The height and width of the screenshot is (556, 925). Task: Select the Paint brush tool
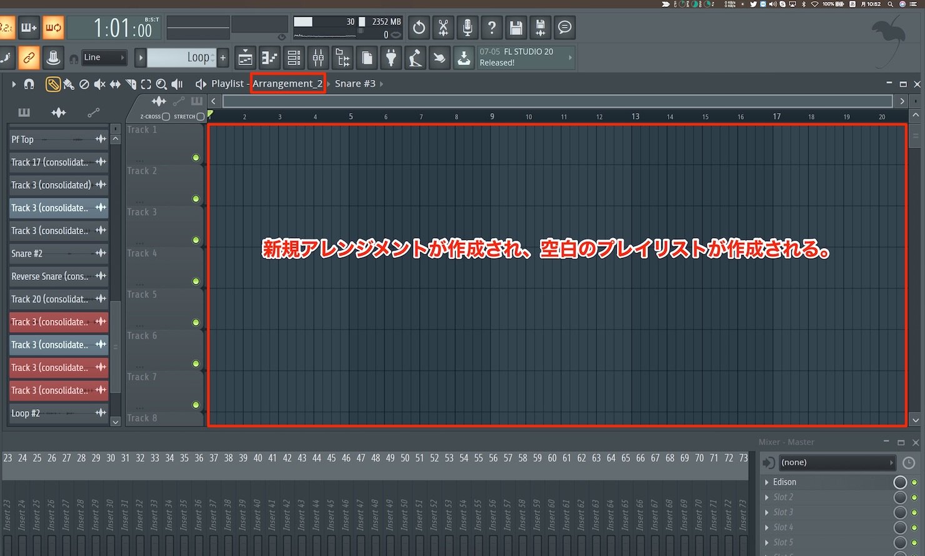pyautogui.click(x=69, y=84)
